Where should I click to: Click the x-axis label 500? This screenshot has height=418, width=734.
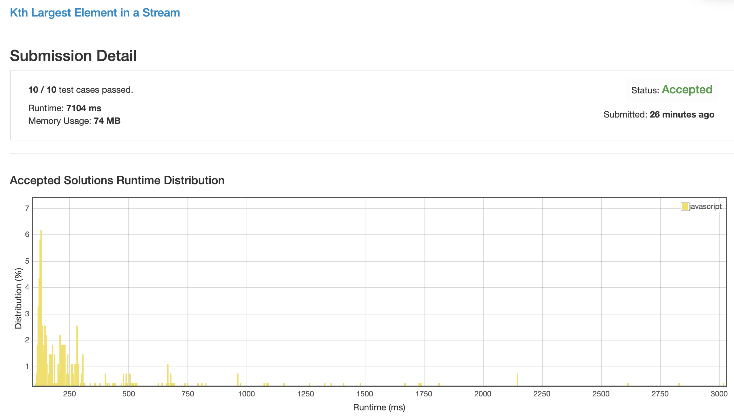(129, 394)
